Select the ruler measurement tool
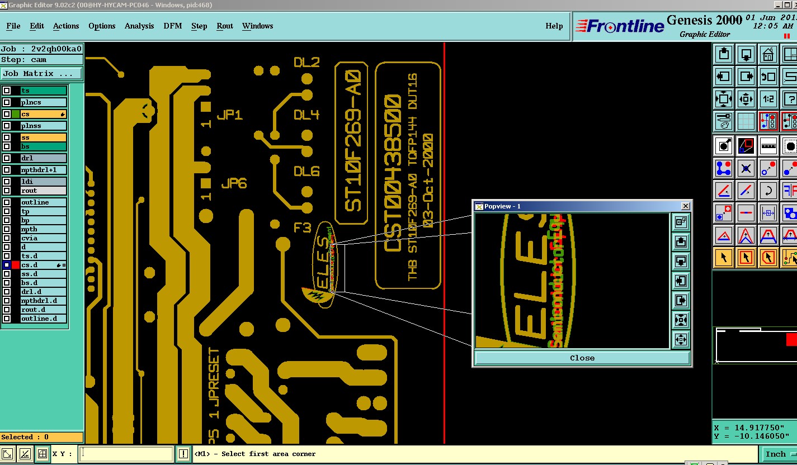797x465 pixels. click(768, 146)
